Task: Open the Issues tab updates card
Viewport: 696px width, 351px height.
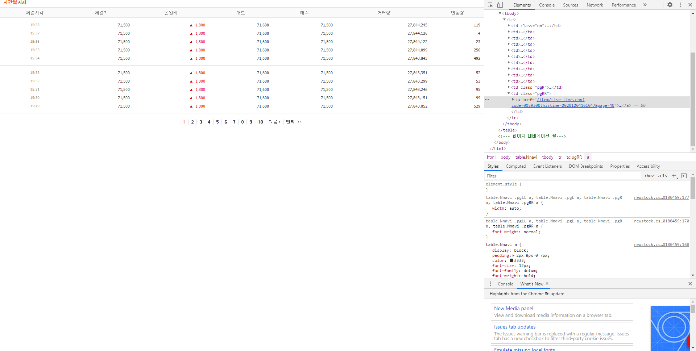Action: [562, 333]
